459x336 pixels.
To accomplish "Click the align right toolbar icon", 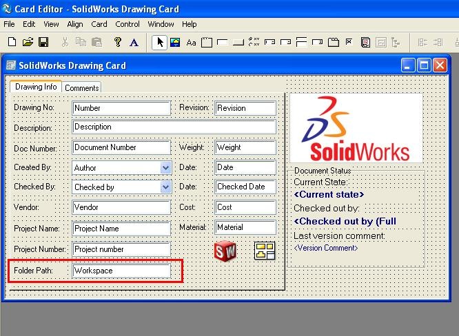I will pyautogui.click(x=438, y=43).
